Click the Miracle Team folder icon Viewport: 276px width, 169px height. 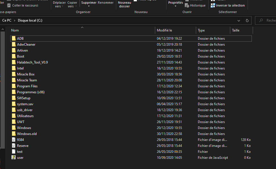14,80
